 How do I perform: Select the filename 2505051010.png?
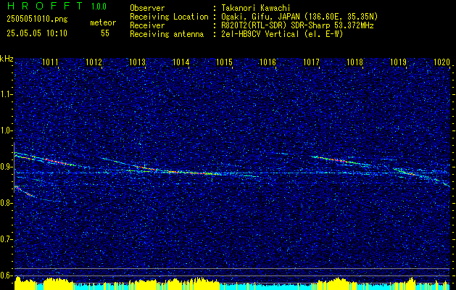pos(37,20)
